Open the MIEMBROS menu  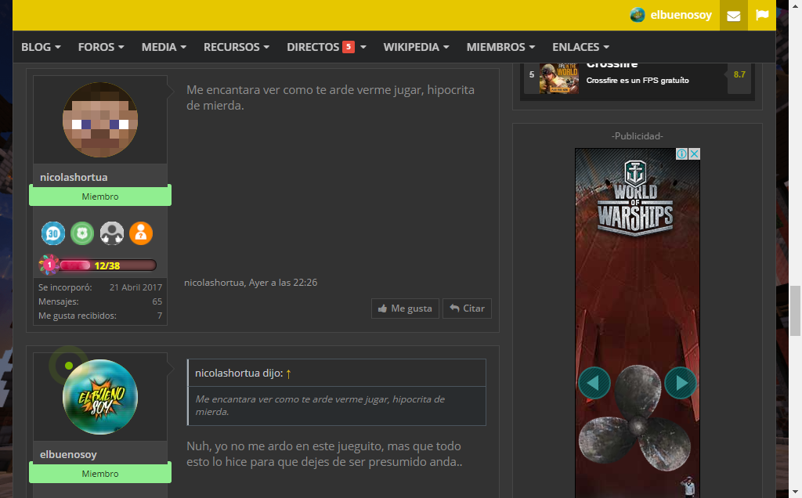[500, 47]
